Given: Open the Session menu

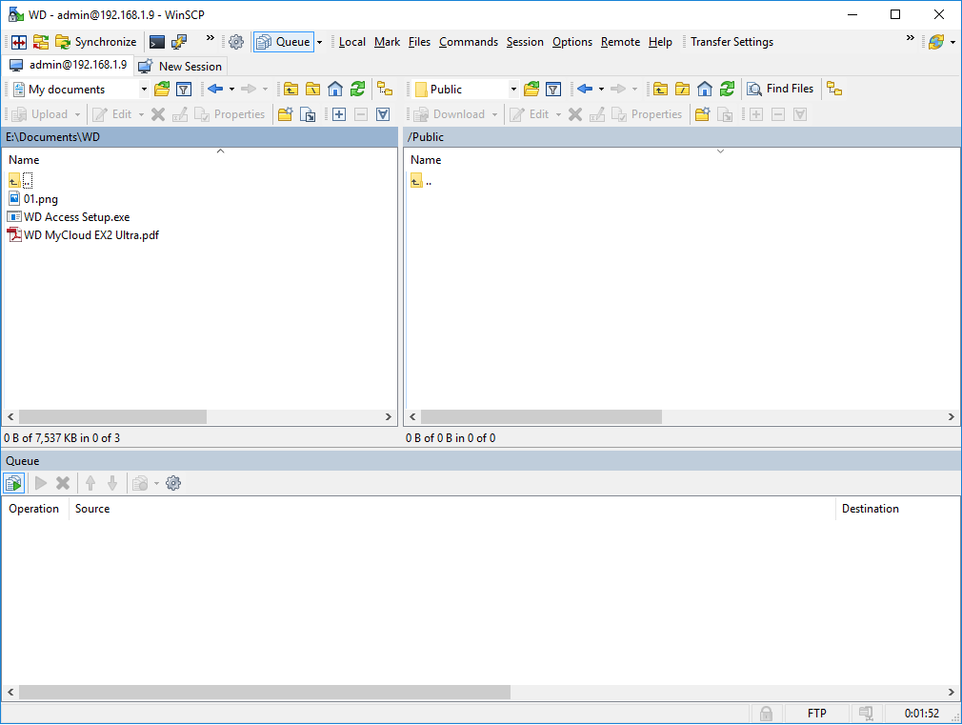Looking at the screenshot, I should pos(525,42).
